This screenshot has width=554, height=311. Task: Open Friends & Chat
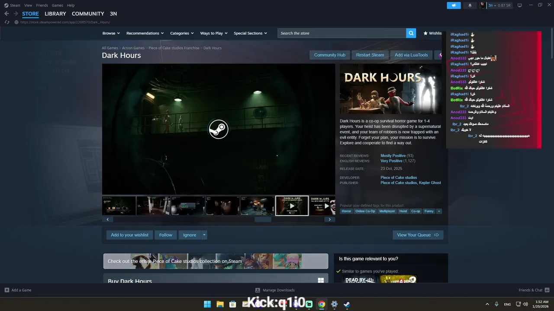click(534, 290)
